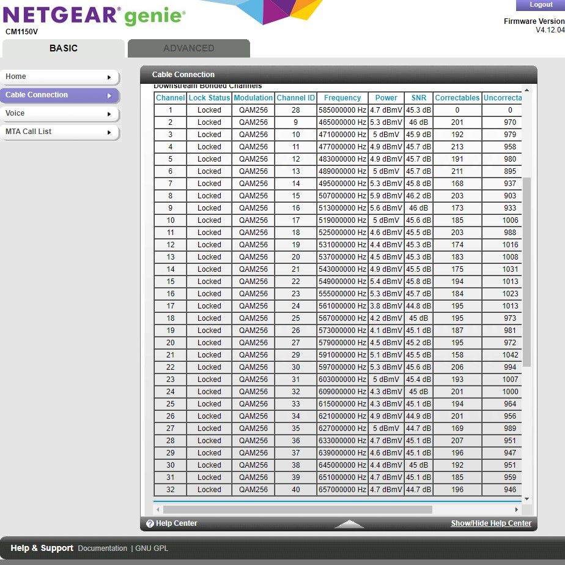Switch to the ADVANCED tab
This screenshot has height=565, width=565.
188,48
